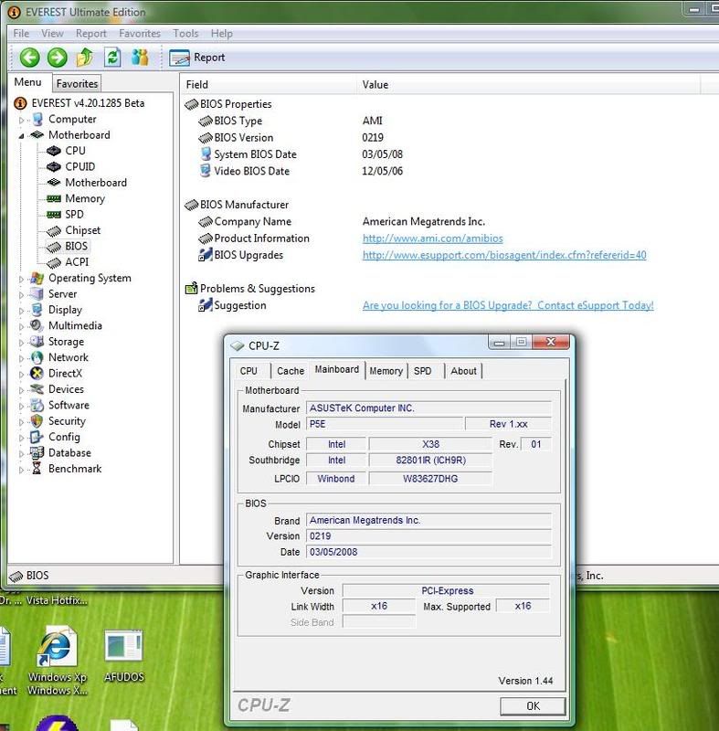Viewport: 719px width, 731px height.
Task: Click OK in the CPU-Z window
Action: [533, 706]
